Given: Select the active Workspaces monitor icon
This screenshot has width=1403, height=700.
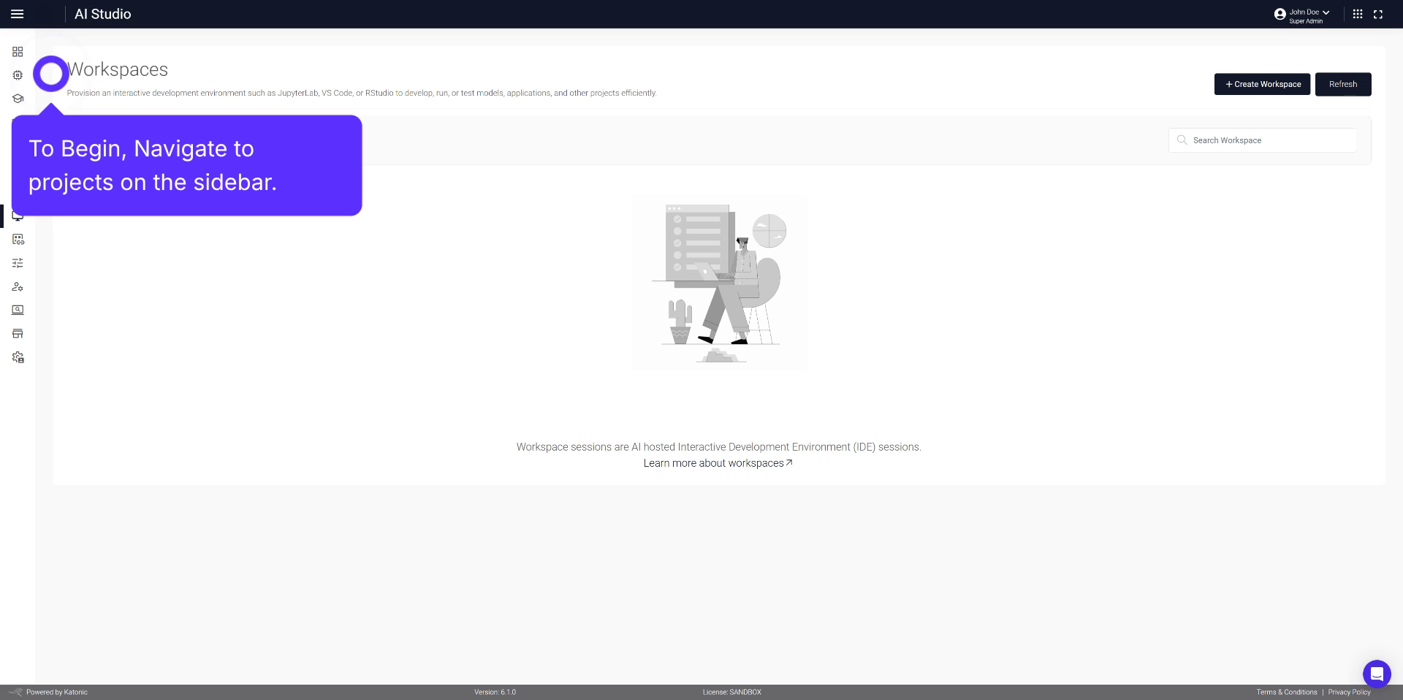Looking at the screenshot, I should tap(17, 216).
